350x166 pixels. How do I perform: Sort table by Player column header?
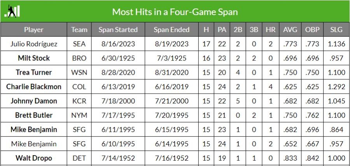(x=34, y=29)
